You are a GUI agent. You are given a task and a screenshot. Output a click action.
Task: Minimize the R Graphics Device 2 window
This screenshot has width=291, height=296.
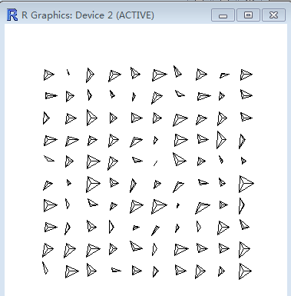223,15
